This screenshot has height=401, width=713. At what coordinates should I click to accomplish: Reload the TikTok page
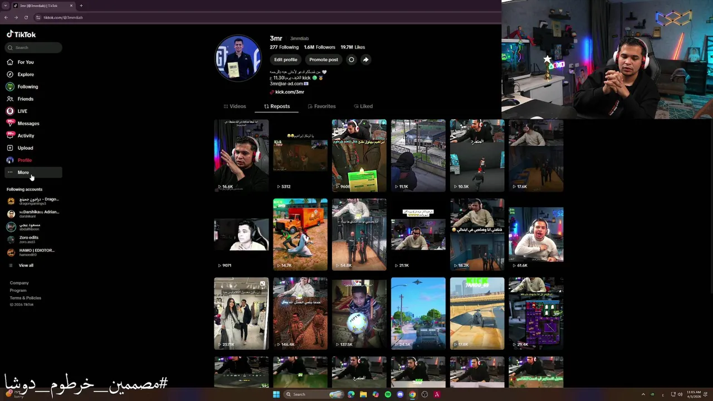[x=26, y=17]
